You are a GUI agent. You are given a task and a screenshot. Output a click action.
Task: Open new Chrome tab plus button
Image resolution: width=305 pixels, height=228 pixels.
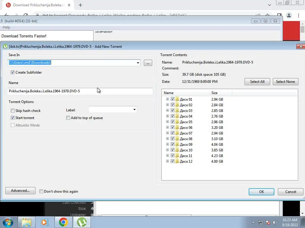tap(80, 5)
